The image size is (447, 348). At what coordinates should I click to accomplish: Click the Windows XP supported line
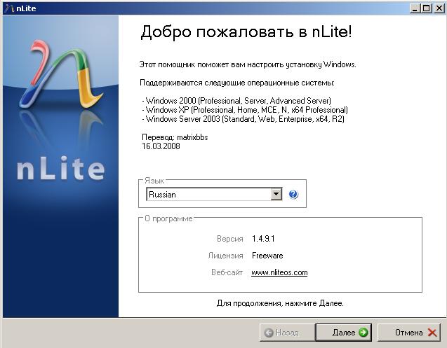tap(245, 110)
